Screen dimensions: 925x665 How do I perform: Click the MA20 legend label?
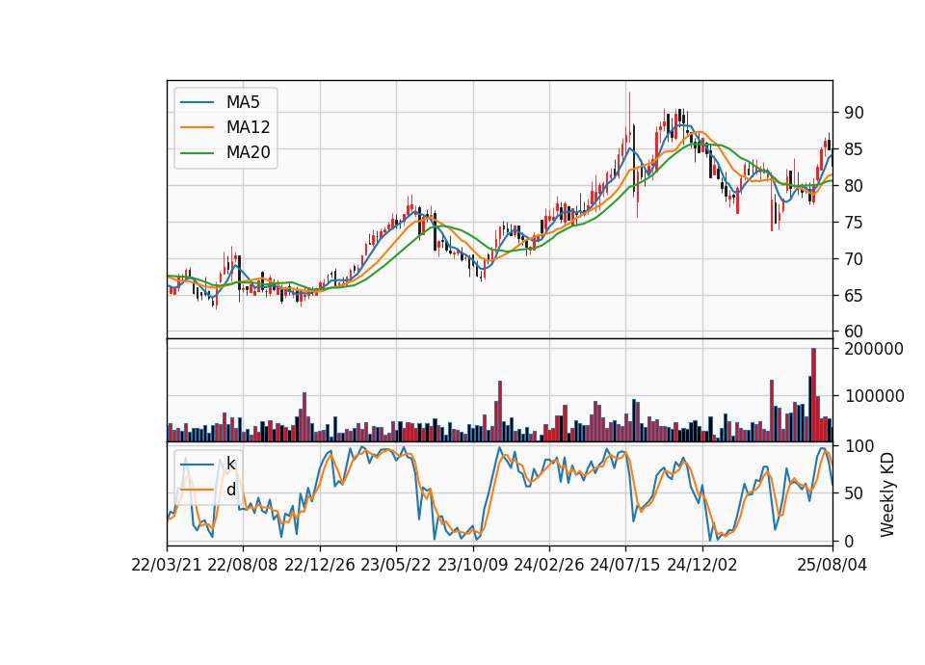coord(248,153)
